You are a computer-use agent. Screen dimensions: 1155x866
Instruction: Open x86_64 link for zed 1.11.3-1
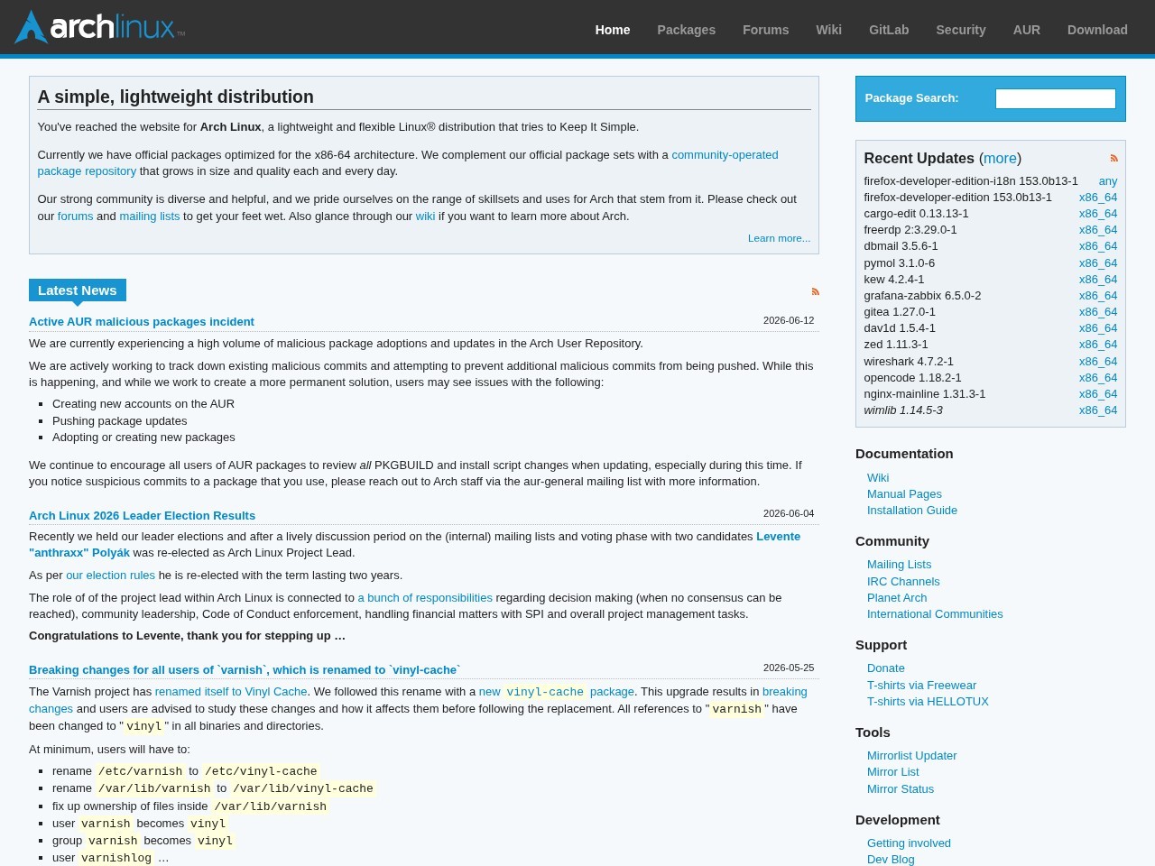pyautogui.click(x=1098, y=345)
